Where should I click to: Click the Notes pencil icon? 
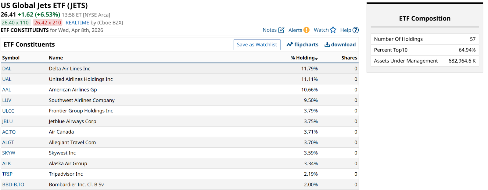(281, 30)
